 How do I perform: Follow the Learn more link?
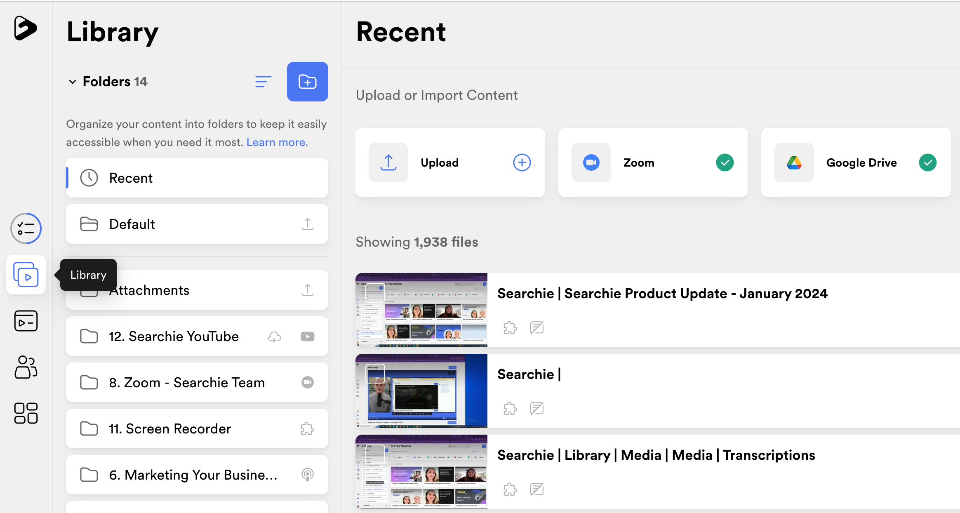click(277, 142)
